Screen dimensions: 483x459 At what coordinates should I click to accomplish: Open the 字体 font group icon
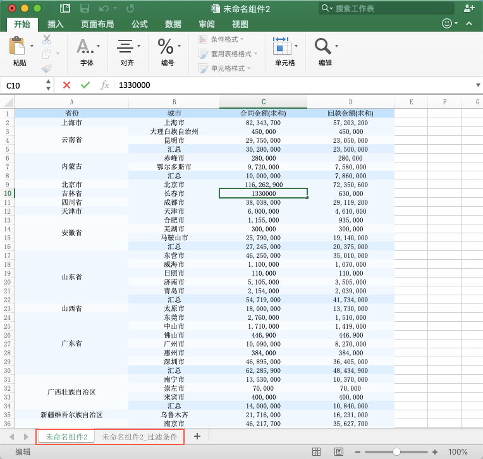[85, 46]
